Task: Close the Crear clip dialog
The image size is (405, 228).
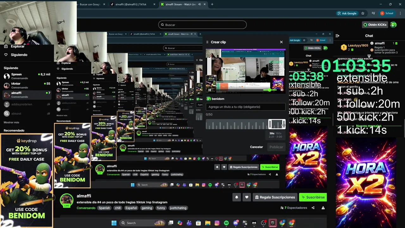Action: (281, 42)
